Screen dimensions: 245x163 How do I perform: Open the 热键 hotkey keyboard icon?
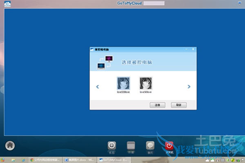tap(131, 146)
